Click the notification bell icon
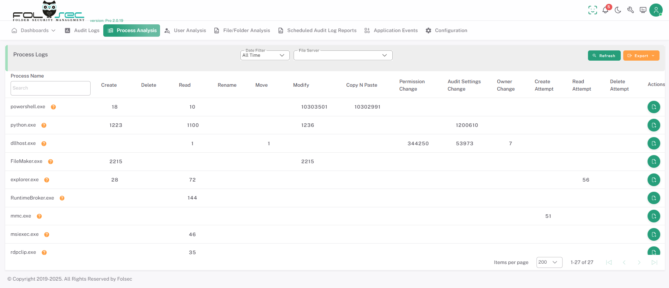Image resolution: width=669 pixels, height=288 pixels. [x=605, y=10]
